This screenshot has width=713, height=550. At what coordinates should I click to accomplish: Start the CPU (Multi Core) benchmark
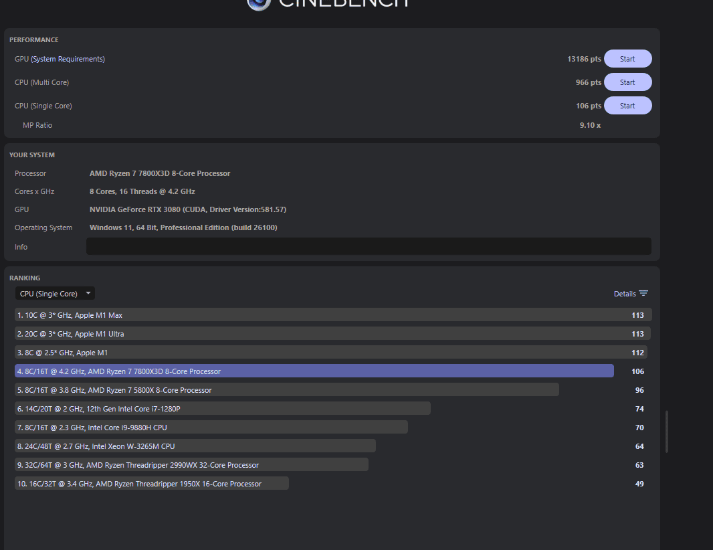point(627,82)
